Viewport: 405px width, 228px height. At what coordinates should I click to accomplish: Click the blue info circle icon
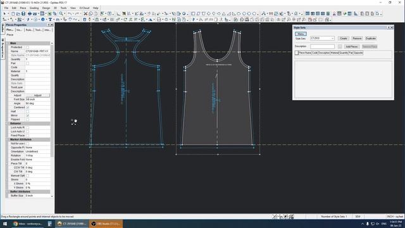tap(43, 20)
